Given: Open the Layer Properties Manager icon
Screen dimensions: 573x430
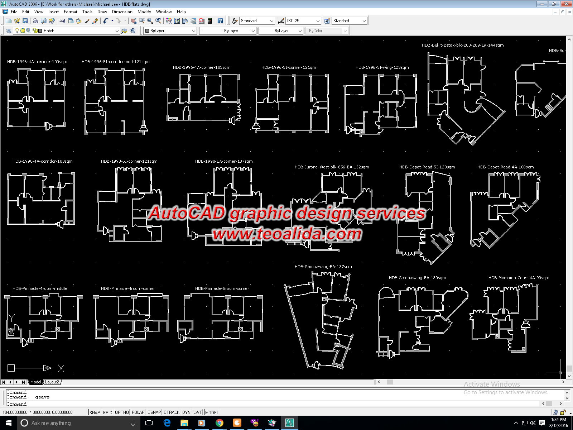Looking at the screenshot, I should point(9,31).
